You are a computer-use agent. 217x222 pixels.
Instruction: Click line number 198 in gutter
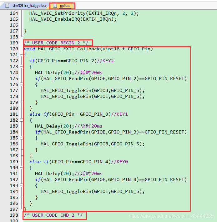[14, 215]
